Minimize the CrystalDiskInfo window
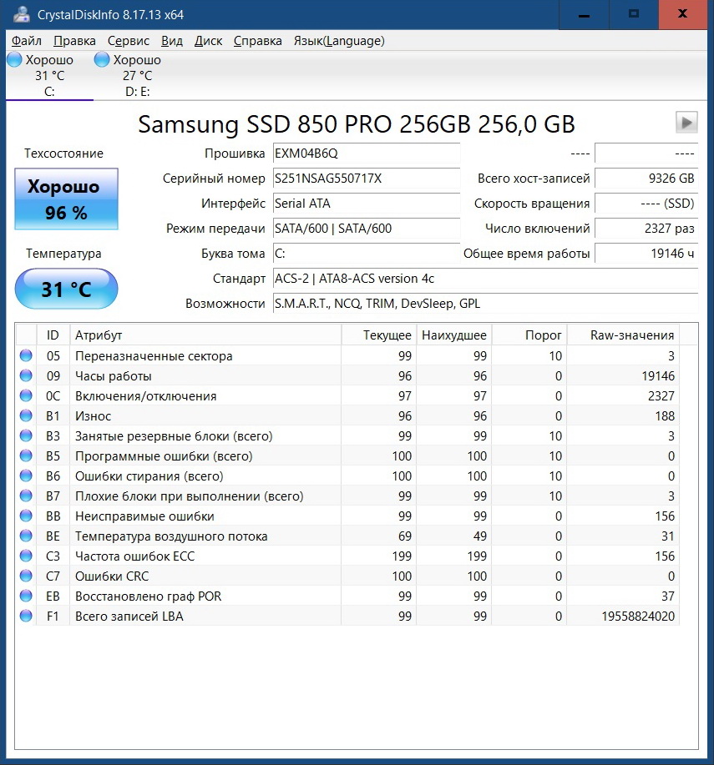 tap(584, 15)
